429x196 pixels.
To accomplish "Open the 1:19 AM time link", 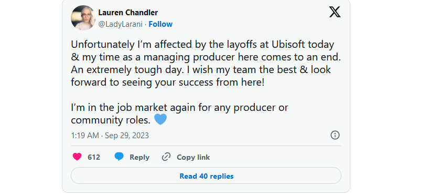I will point(85,136).
